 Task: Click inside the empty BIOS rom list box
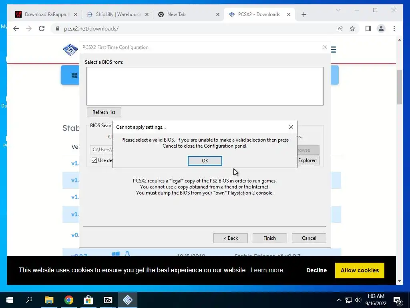click(205, 86)
